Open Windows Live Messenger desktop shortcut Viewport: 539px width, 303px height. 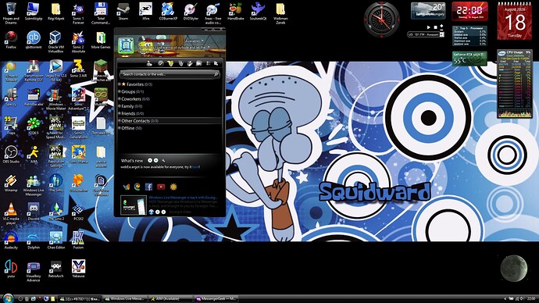click(34, 185)
